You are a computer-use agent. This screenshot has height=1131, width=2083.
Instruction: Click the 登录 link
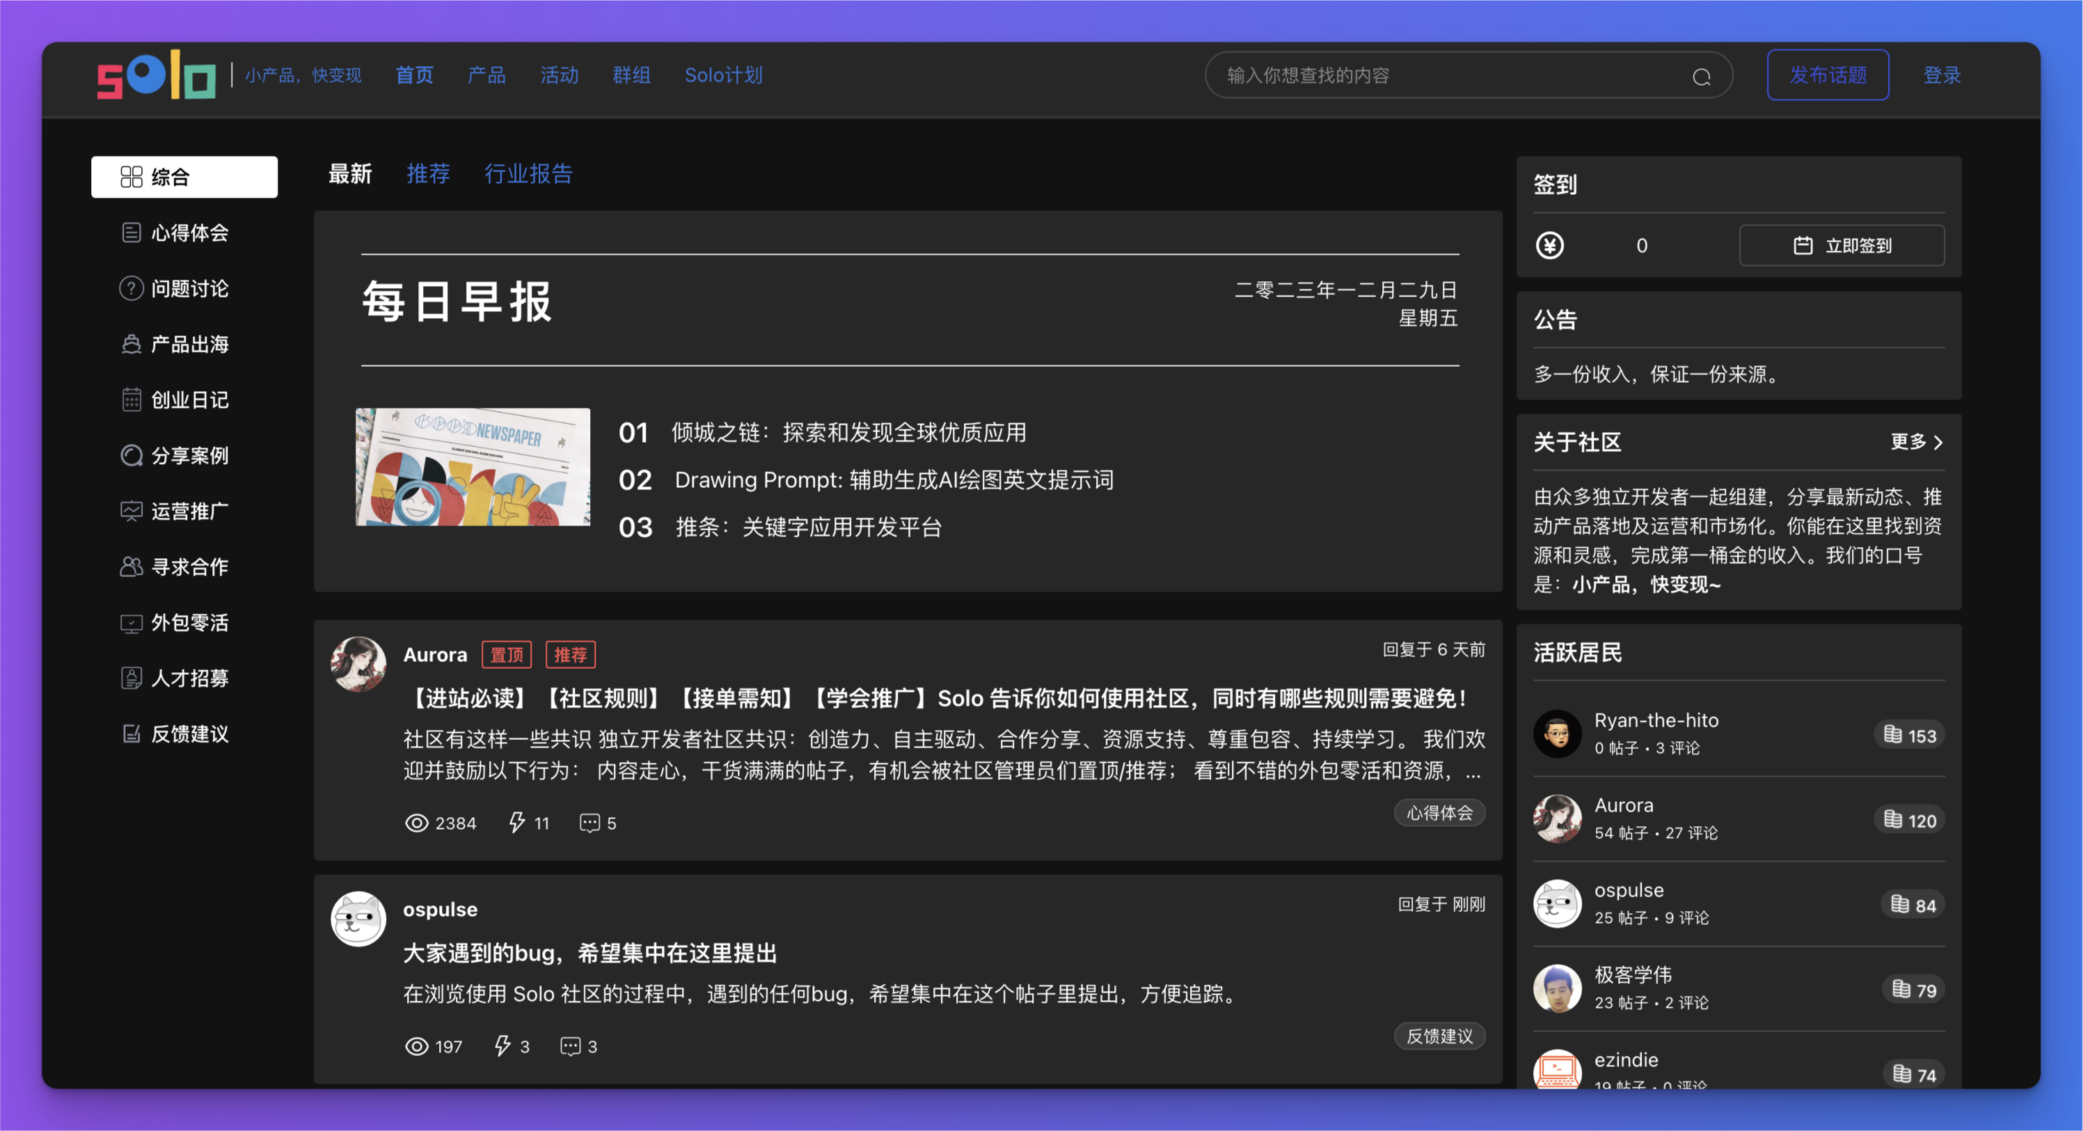click(x=1942, y=75)
